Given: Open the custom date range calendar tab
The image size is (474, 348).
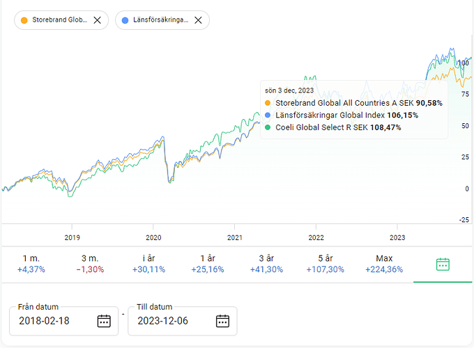Looking at the screenshot, I should pos(443,264).
